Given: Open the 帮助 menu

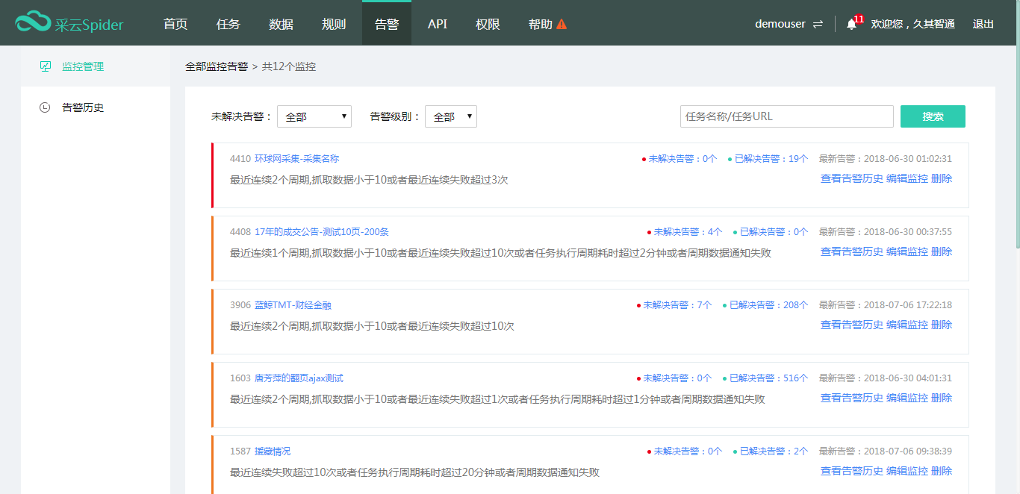Looking at the screenshot, I should pyautogui.click(x=541, y=24).
